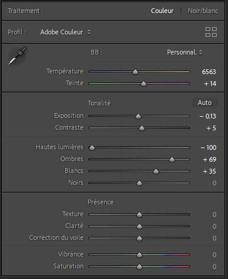Click the Exposition value field

pyautogui.click(x=208, y=116)
